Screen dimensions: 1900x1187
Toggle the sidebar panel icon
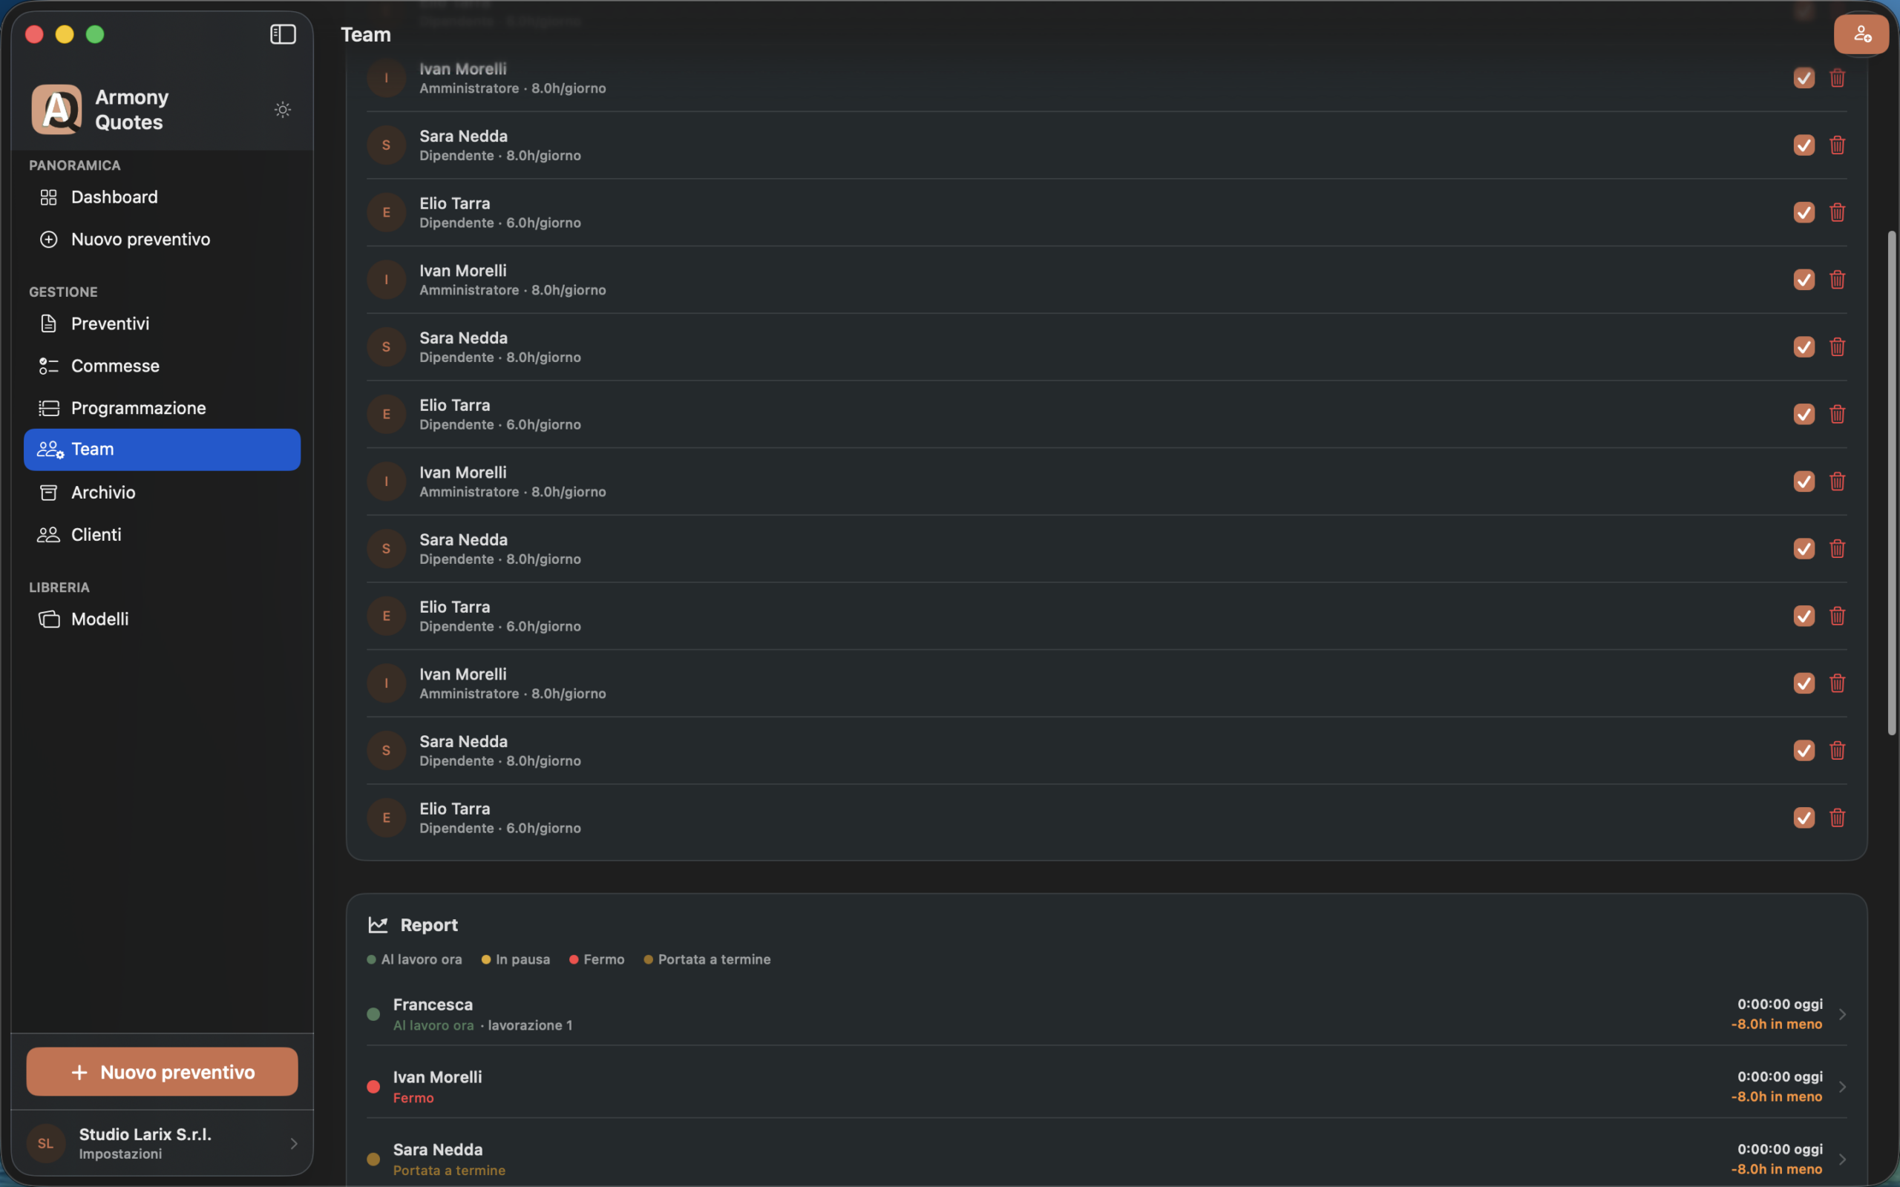283,35
